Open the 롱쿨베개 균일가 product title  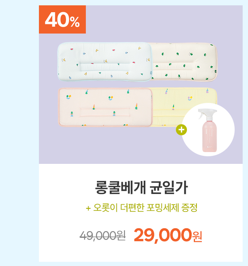141,187
